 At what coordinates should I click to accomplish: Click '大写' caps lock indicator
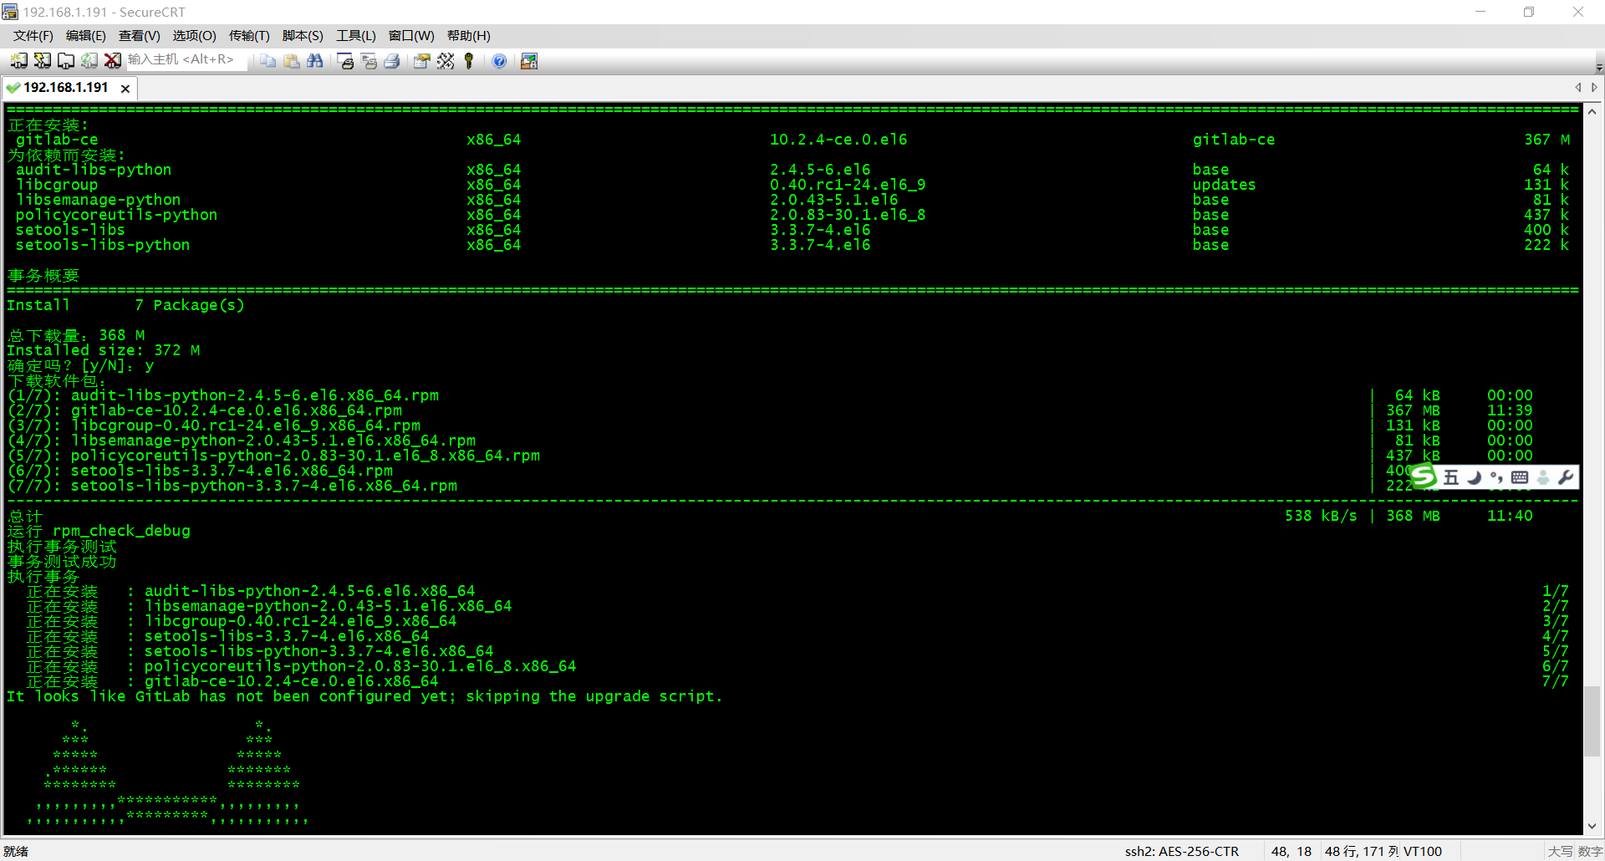[1560, 851]
